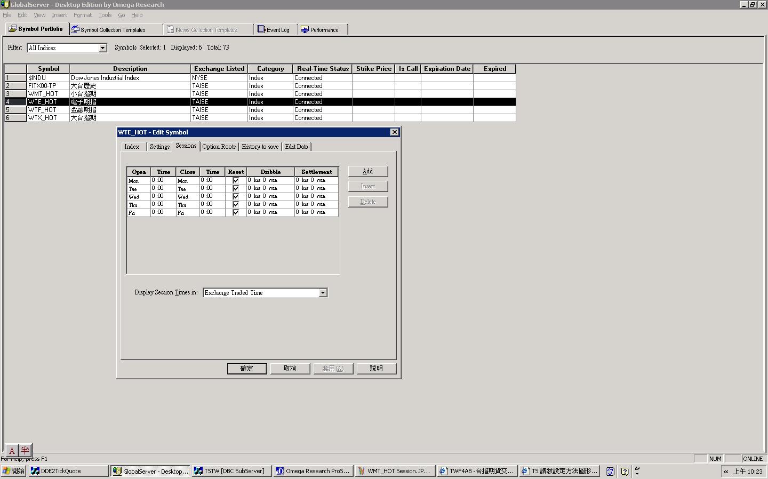Open the File menu
The width and height of the screenshot is (768, 479).
[7, 15]
